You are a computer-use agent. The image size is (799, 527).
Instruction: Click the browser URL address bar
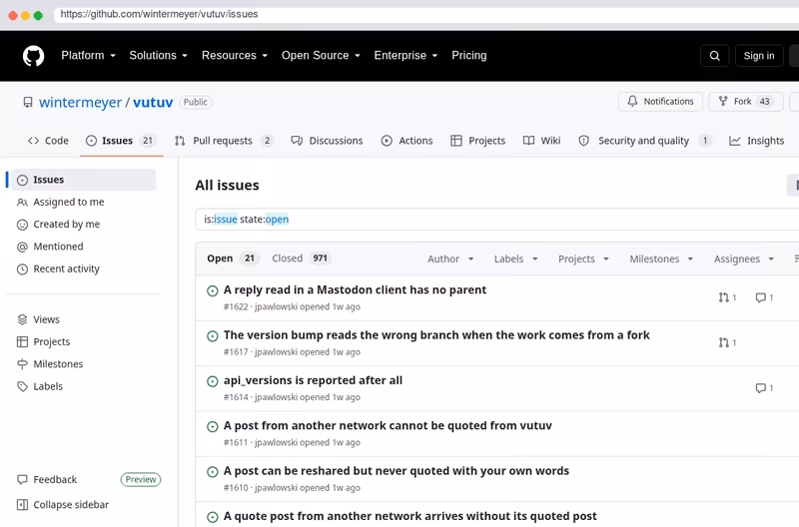click(x=426, y=14)
